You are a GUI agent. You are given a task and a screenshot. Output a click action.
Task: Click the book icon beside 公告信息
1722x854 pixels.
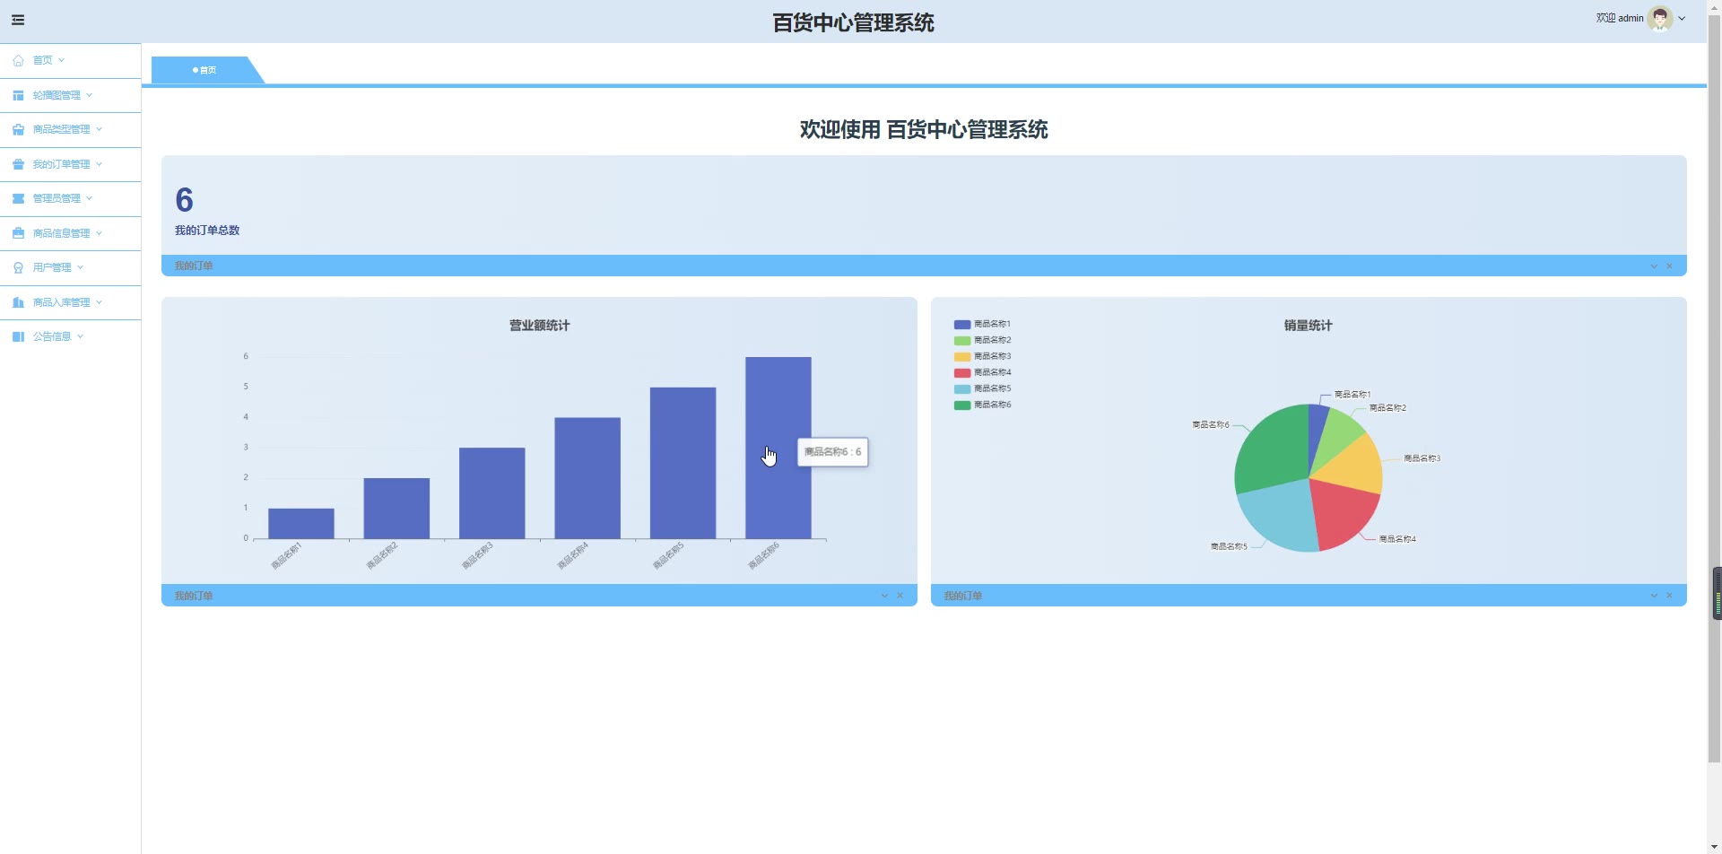pyautogui.click(x=18, y=336)
